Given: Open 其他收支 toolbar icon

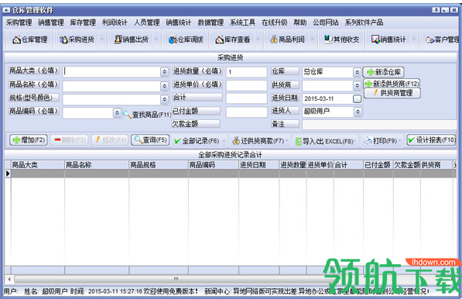Looking at the screenshot, I should pyautogui.click(x=342, y=40).
